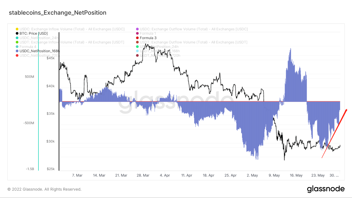This screenshot has height=198, width=352.
Task: Click the red USDC_NetPosition_720h legend dot
Action: (17, 55)
